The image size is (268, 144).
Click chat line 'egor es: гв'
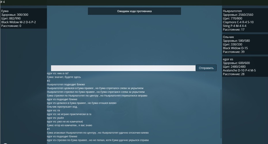[54, 110]
